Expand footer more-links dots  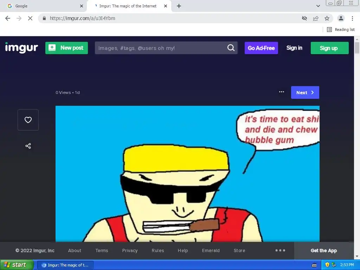click(x=280, y=250)
